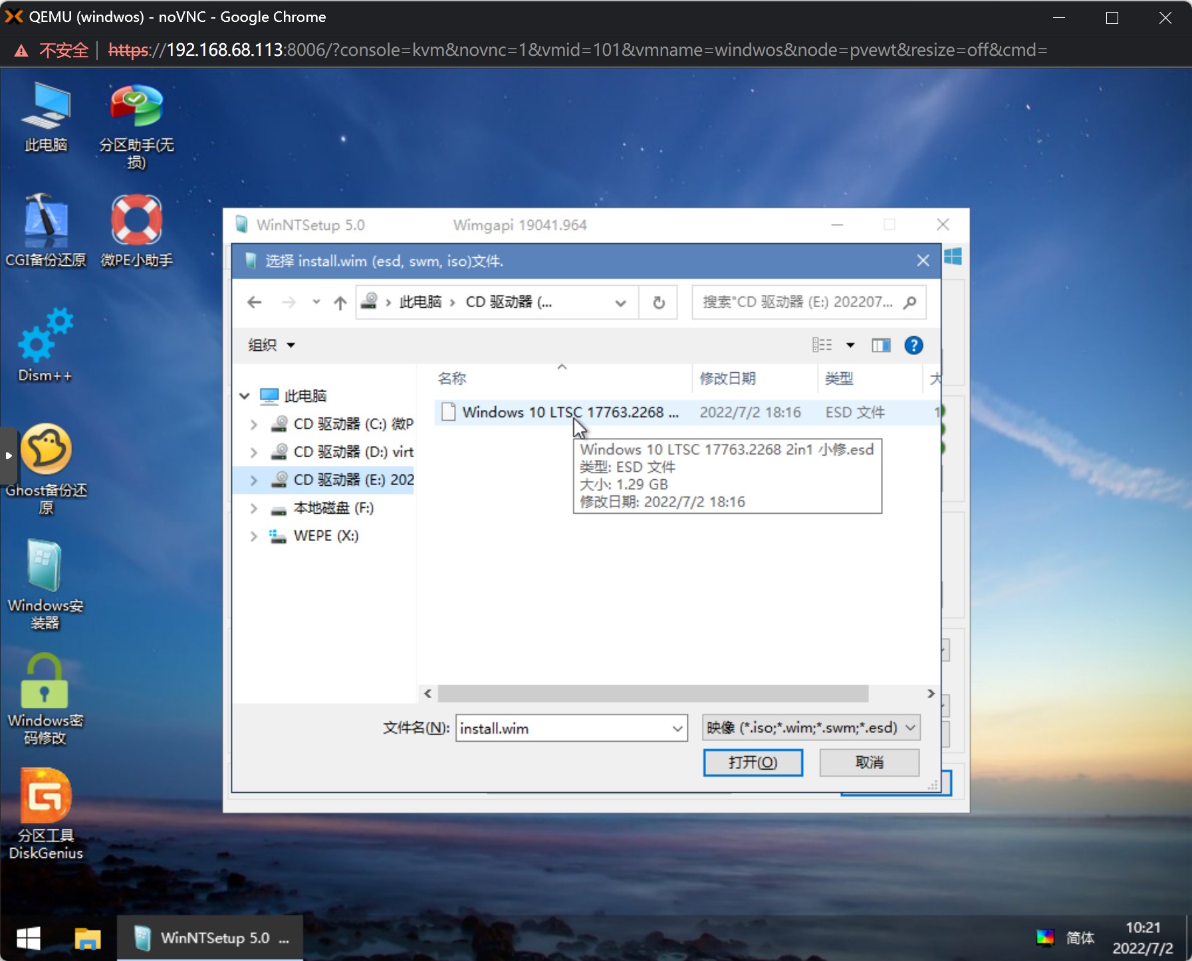The width and height of the screenshot is (1192, 961).
Task: Open Windows密码修改 desktop icon
Action: point(45,700)
